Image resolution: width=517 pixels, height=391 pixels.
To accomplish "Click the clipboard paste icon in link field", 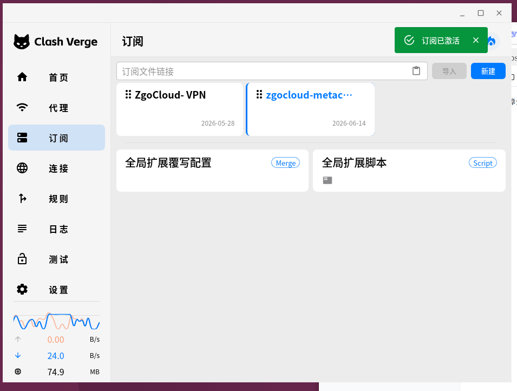I will [x=416, y=70].
